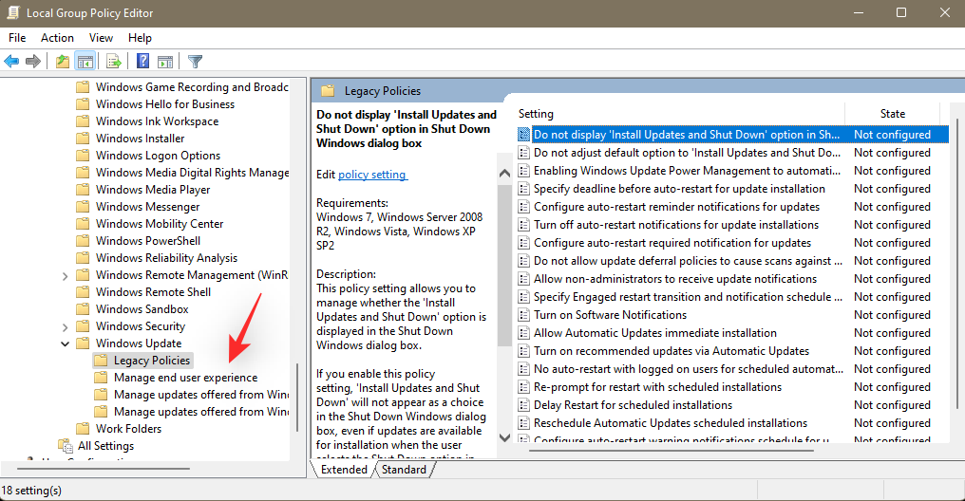This screenshot has width=965, height=501.
Task: Click folder icon beside Manage end user experience
Action: 101,378
